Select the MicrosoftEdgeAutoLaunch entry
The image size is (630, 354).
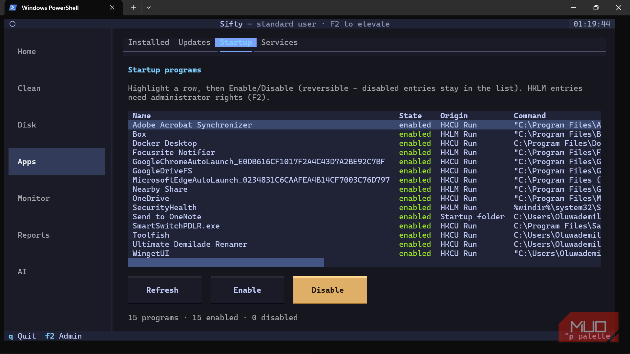click(365, 180)
